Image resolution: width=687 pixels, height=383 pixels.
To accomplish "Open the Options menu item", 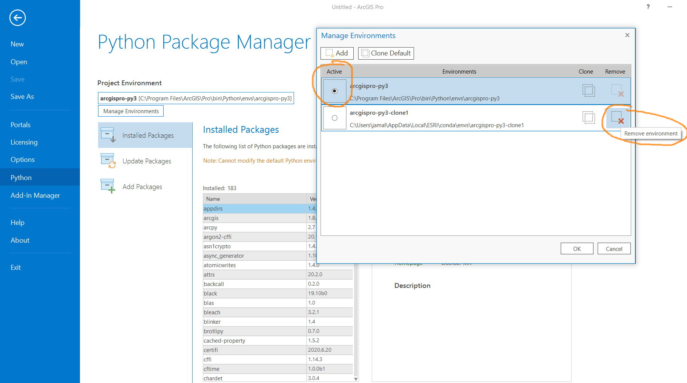I will pos(22,160).
